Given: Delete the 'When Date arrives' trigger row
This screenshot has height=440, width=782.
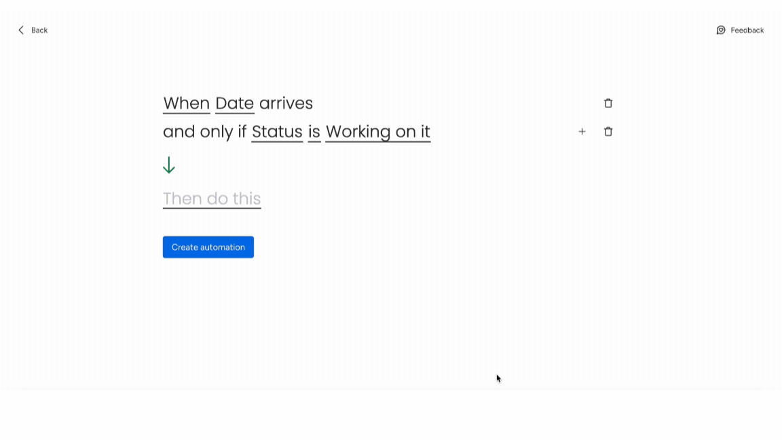Looking at the screenshot, I should click(x=608, y=103).
